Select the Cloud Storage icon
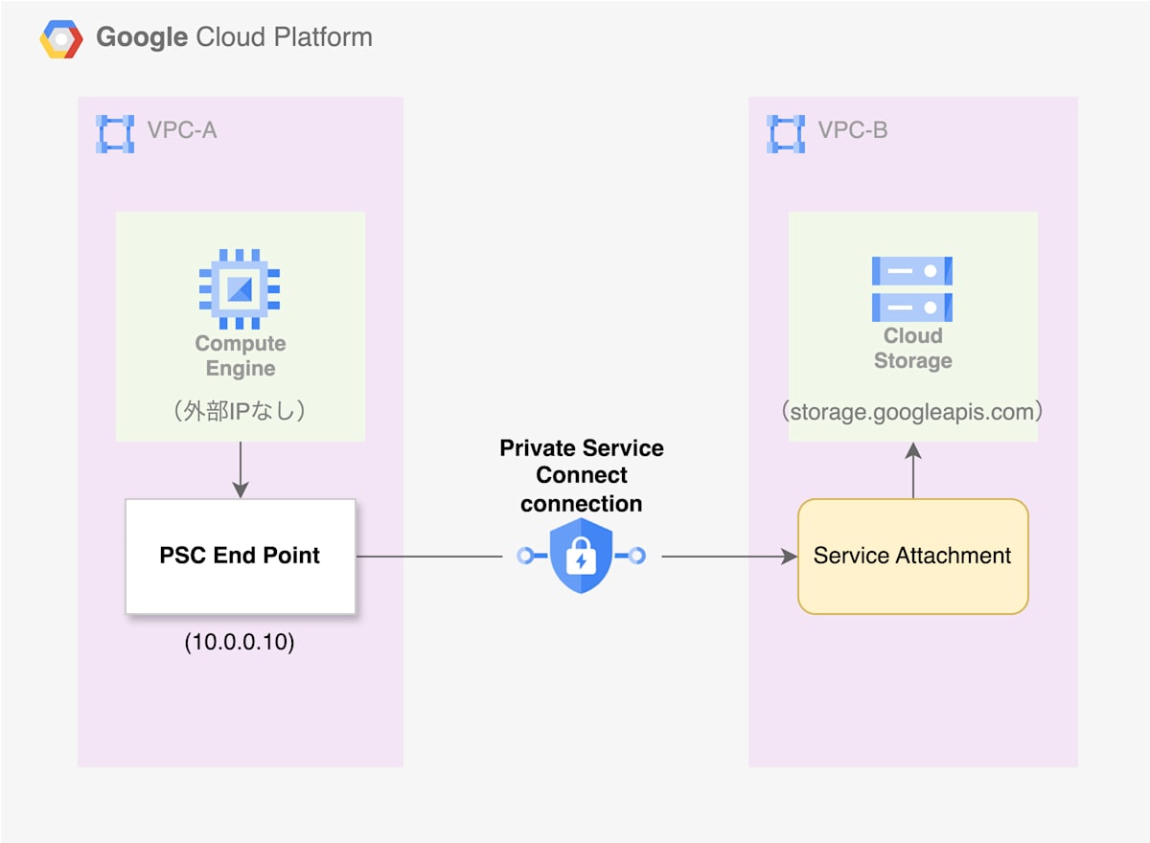1150x843 pixels. [x=912, y=288]
